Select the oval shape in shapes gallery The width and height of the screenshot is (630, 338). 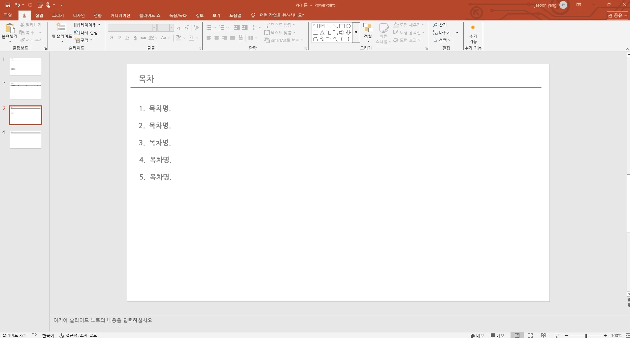(x=348, y=26)
